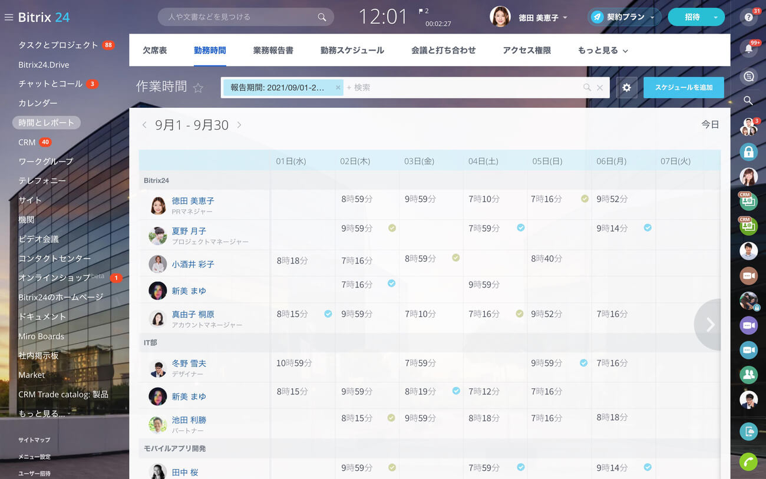This screenshot has height=479, width=766.
Task: Open the dropdown arrow on the 招待 button
Action: pyautogui.click(x=715, y=18)
